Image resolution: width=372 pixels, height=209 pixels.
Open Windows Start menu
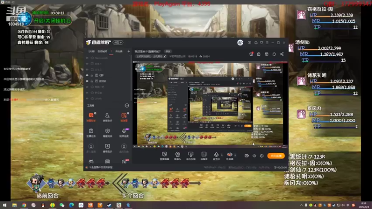(x=5, y=205)
